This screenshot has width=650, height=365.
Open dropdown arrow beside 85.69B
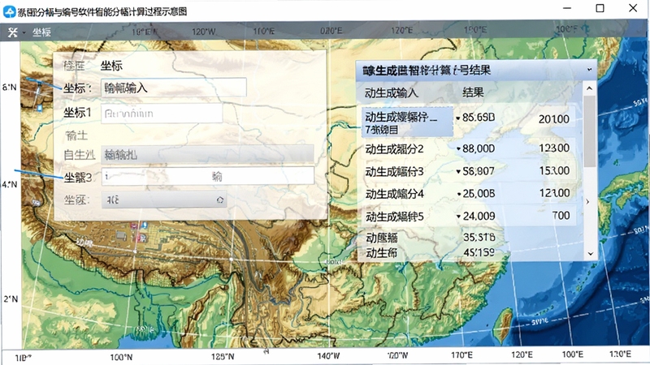click(458, 118)
